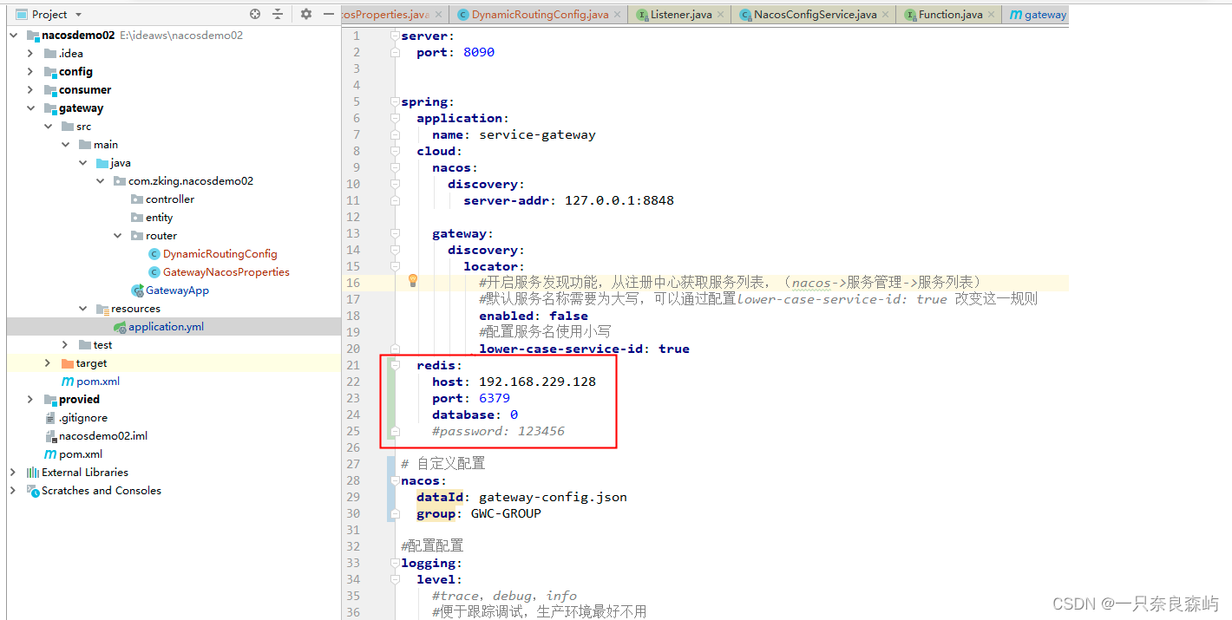Click the lightbulb intention icon on line 16
This screenshot has width=1232, height=620.
click(x=413, y=281)
